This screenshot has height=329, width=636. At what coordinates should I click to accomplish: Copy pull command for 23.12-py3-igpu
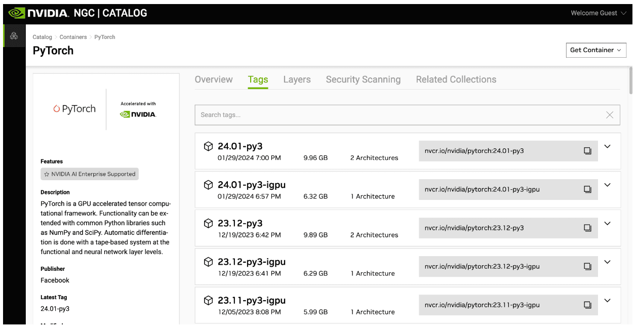pyautogui.click(x=587, y=266)
